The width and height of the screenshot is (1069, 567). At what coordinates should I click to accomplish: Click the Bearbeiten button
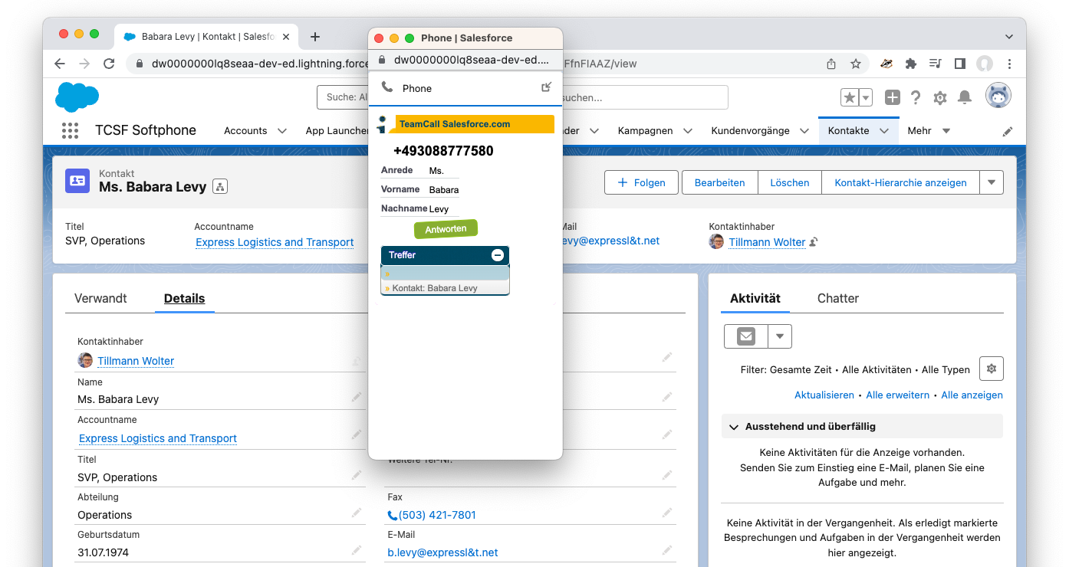click(719, 182)
